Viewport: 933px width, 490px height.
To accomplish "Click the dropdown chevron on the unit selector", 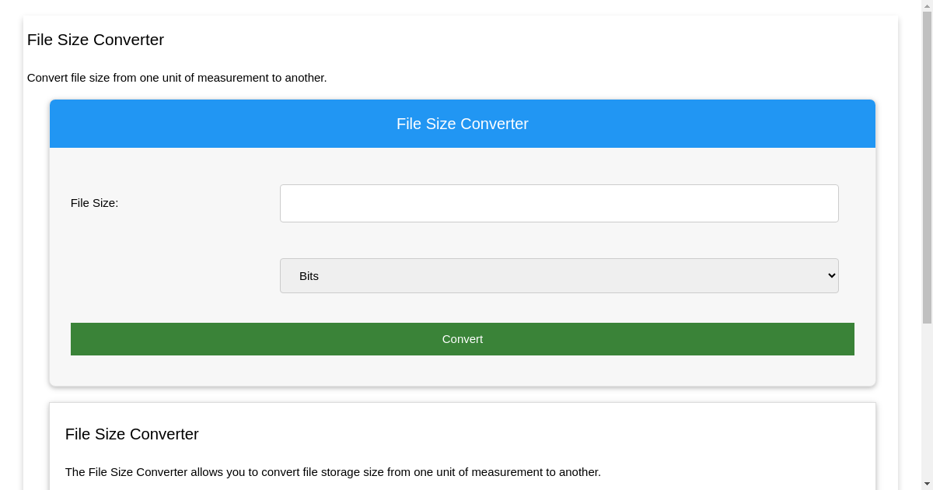I will (x=830, y=275).
